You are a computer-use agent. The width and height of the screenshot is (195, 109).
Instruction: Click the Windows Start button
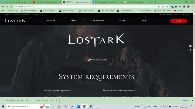[x=3, y=106]
